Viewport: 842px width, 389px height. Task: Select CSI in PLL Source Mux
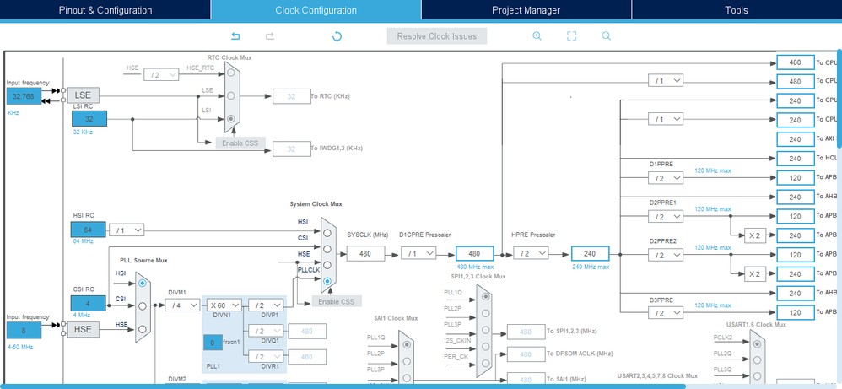coord(143,305)
